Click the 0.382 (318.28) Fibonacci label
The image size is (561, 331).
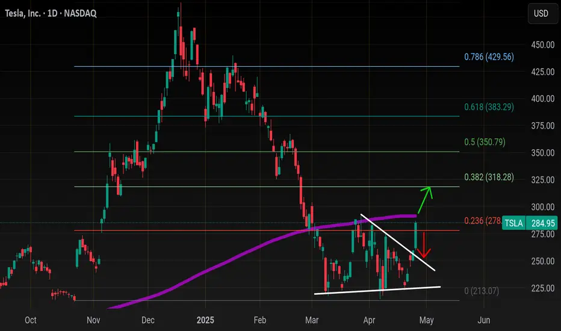point(489,177)
